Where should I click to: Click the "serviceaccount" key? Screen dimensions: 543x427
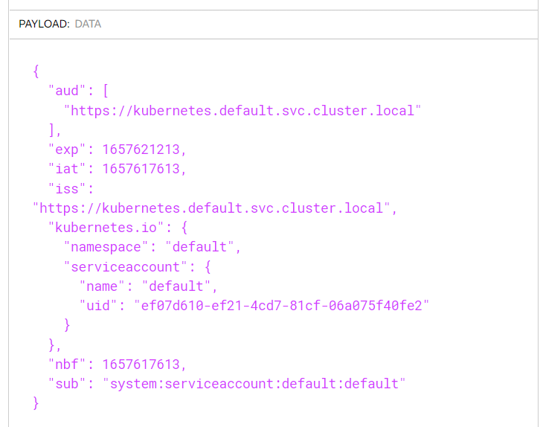(x=126, y=266)
